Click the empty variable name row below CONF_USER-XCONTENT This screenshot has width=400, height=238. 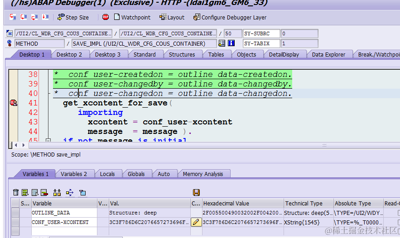[64, 231]
